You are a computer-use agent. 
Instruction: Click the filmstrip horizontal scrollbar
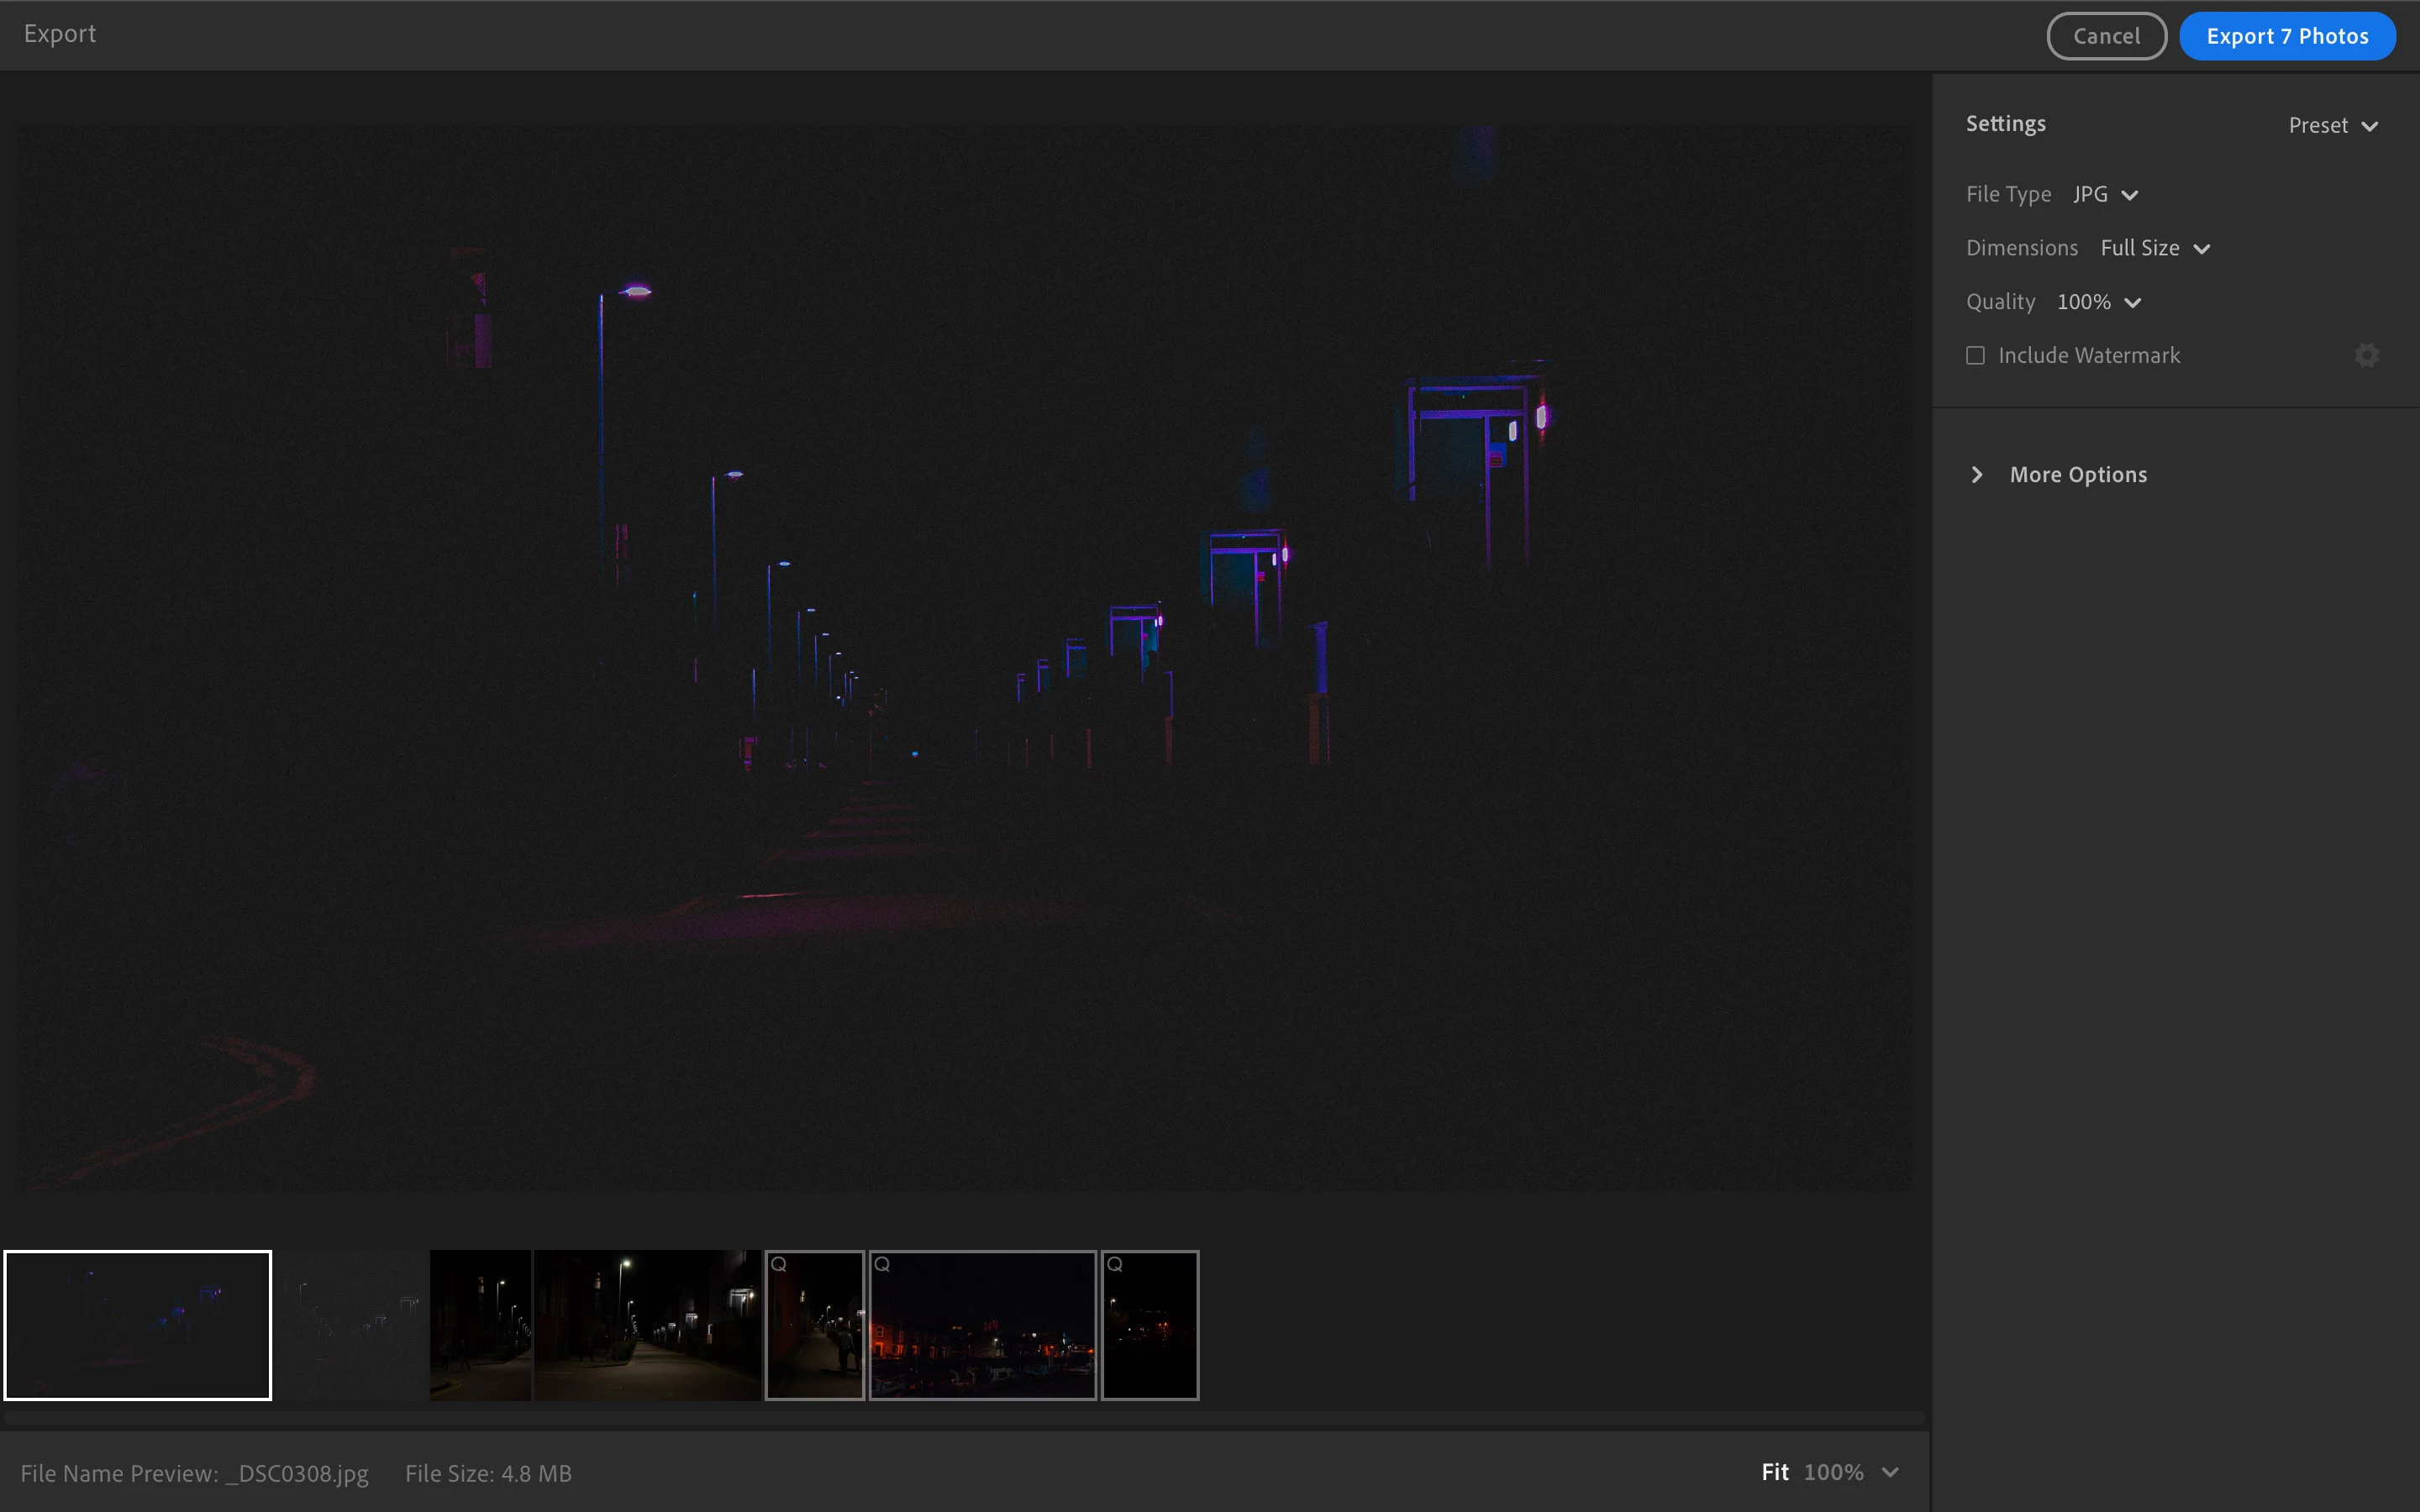click(964, 1418)
